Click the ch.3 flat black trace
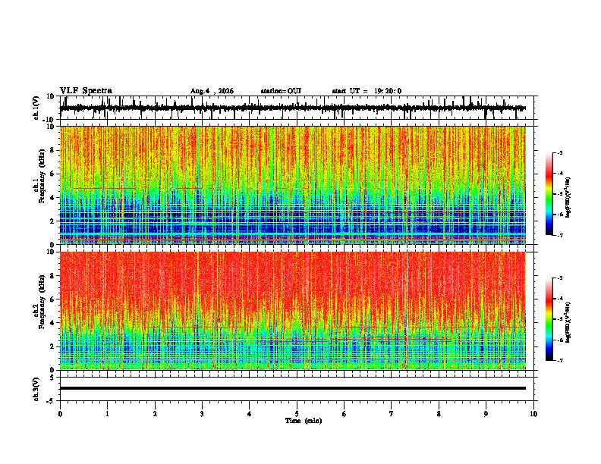This screenshot has height=464, width=601. click(x=293, y=388)
